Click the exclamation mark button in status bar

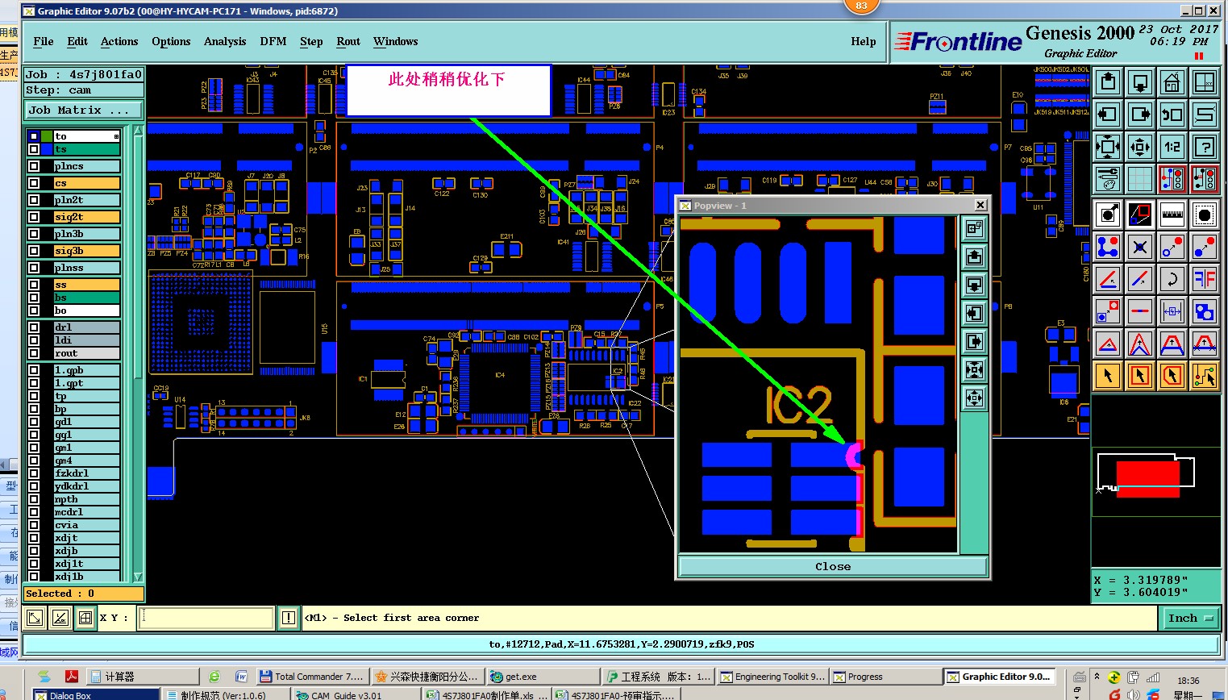(289, 618)
